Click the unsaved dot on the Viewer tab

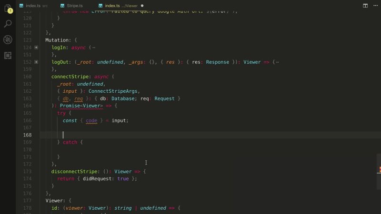coord(142,6)
